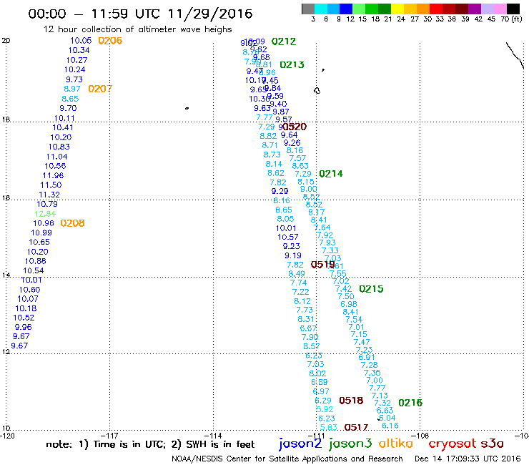Select the dark red pass label 0519

pos(323,265)
